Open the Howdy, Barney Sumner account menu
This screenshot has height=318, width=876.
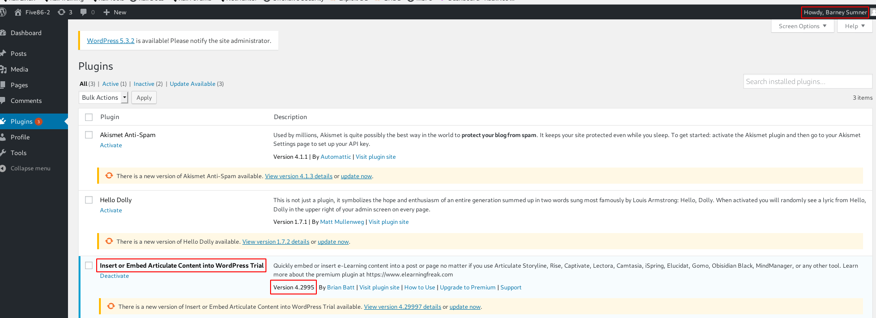click(835, 12)
